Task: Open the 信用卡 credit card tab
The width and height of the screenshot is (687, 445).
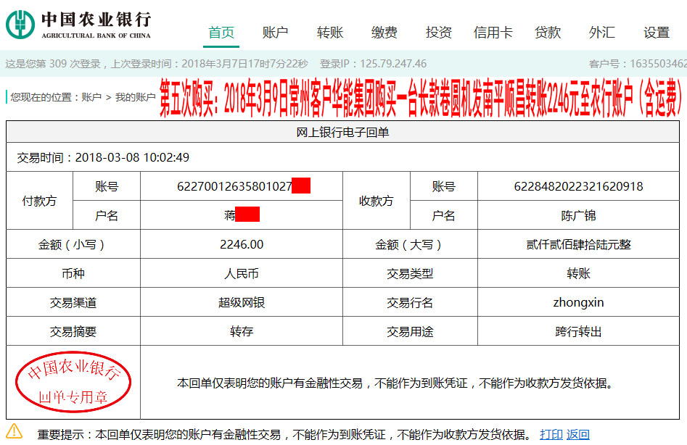Action: pyautogui.click(x=493, y=33)
